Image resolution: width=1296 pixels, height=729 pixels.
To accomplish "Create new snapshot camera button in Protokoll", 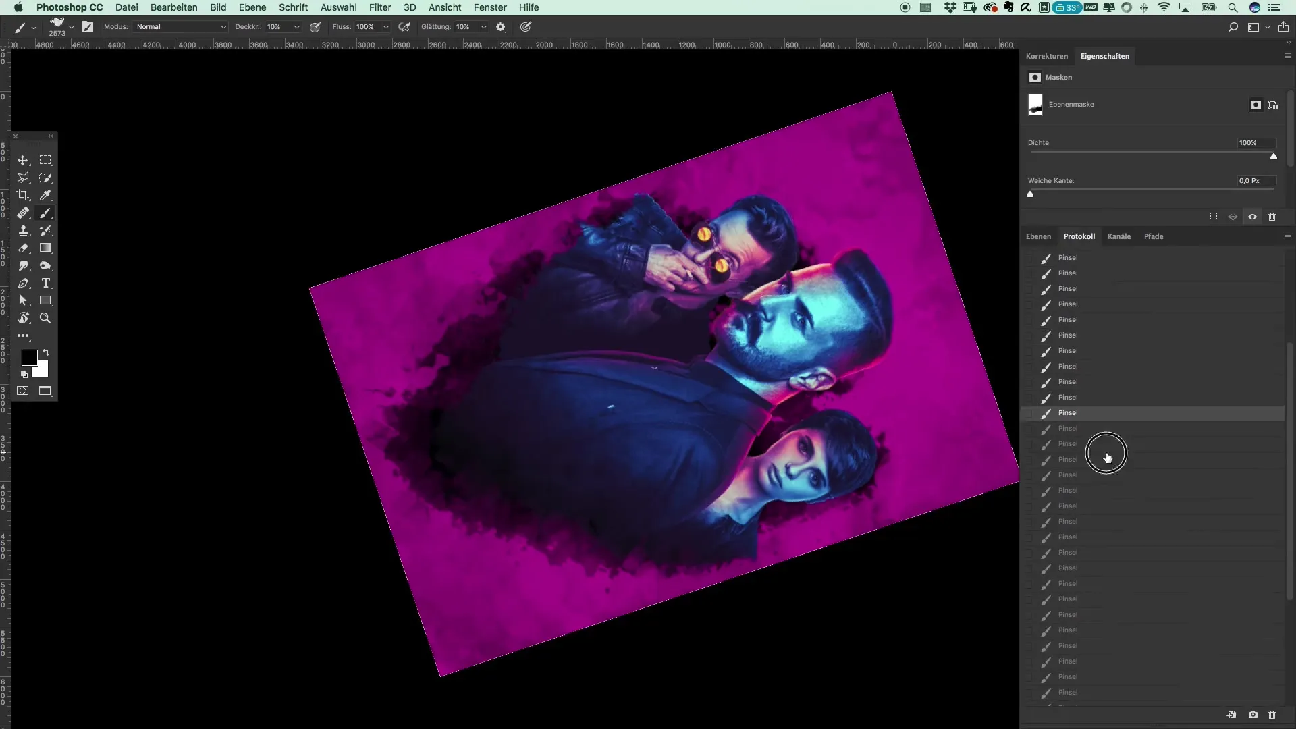I will click(1253, 714).
